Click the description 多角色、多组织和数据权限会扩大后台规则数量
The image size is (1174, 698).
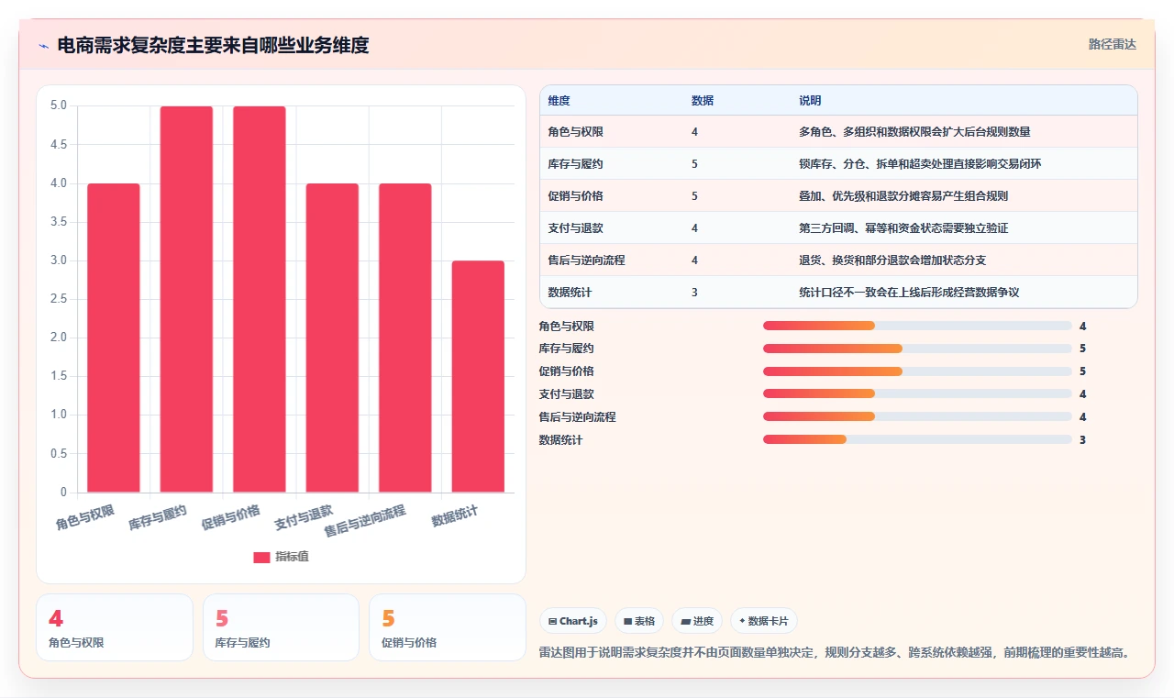914,132
